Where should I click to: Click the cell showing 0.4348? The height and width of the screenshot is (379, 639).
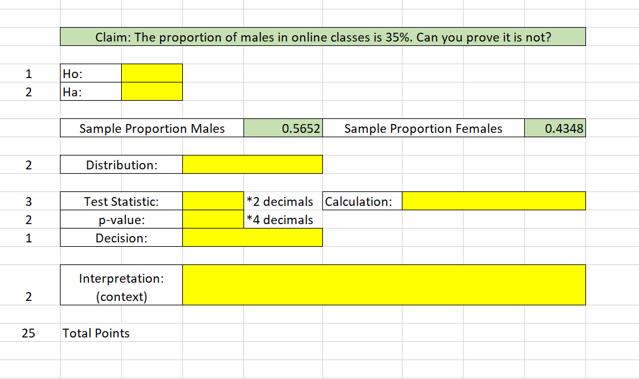[x=554, y=128]
